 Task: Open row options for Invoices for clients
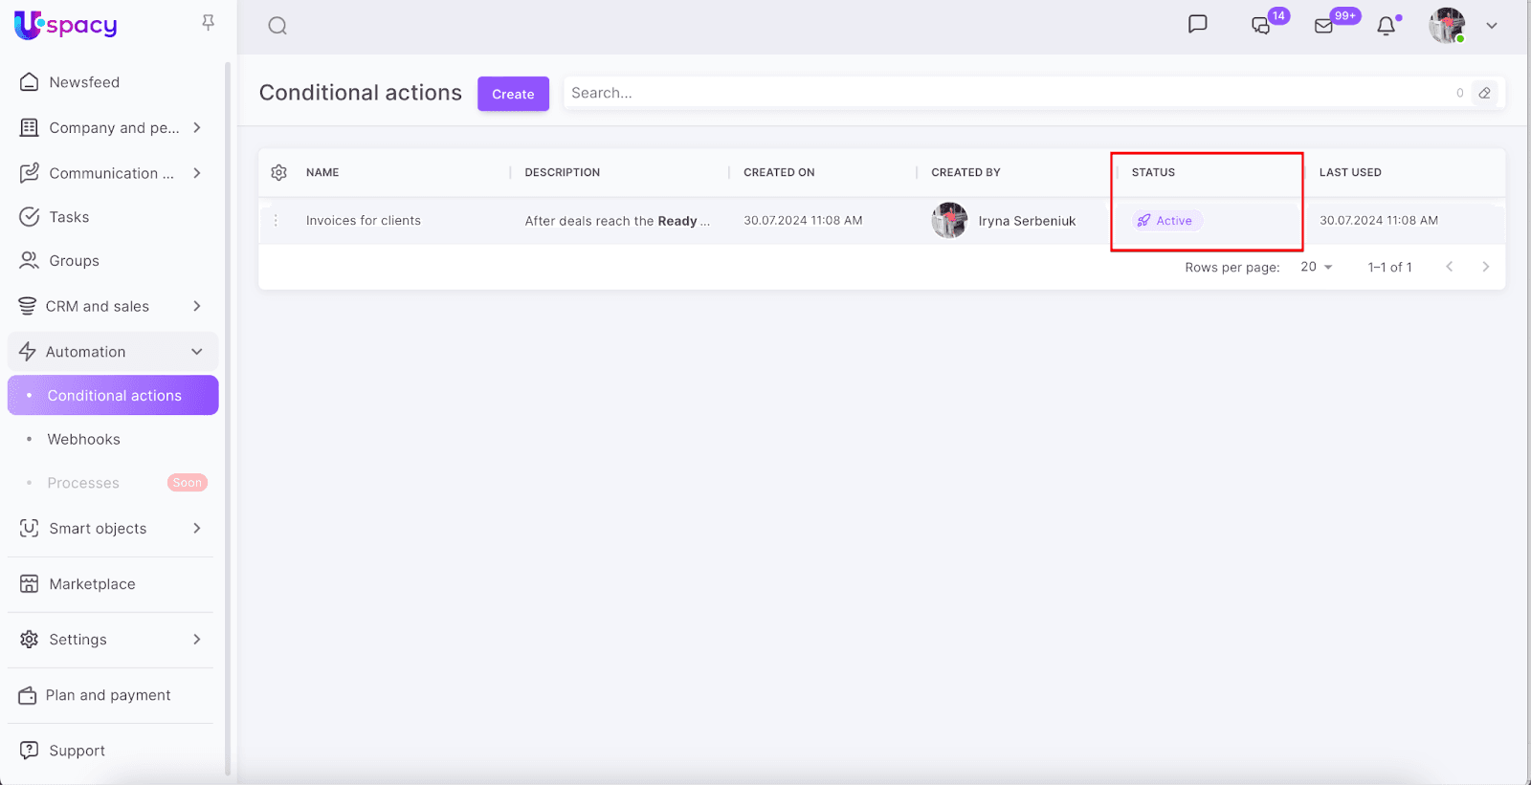[x=276, y=221]
